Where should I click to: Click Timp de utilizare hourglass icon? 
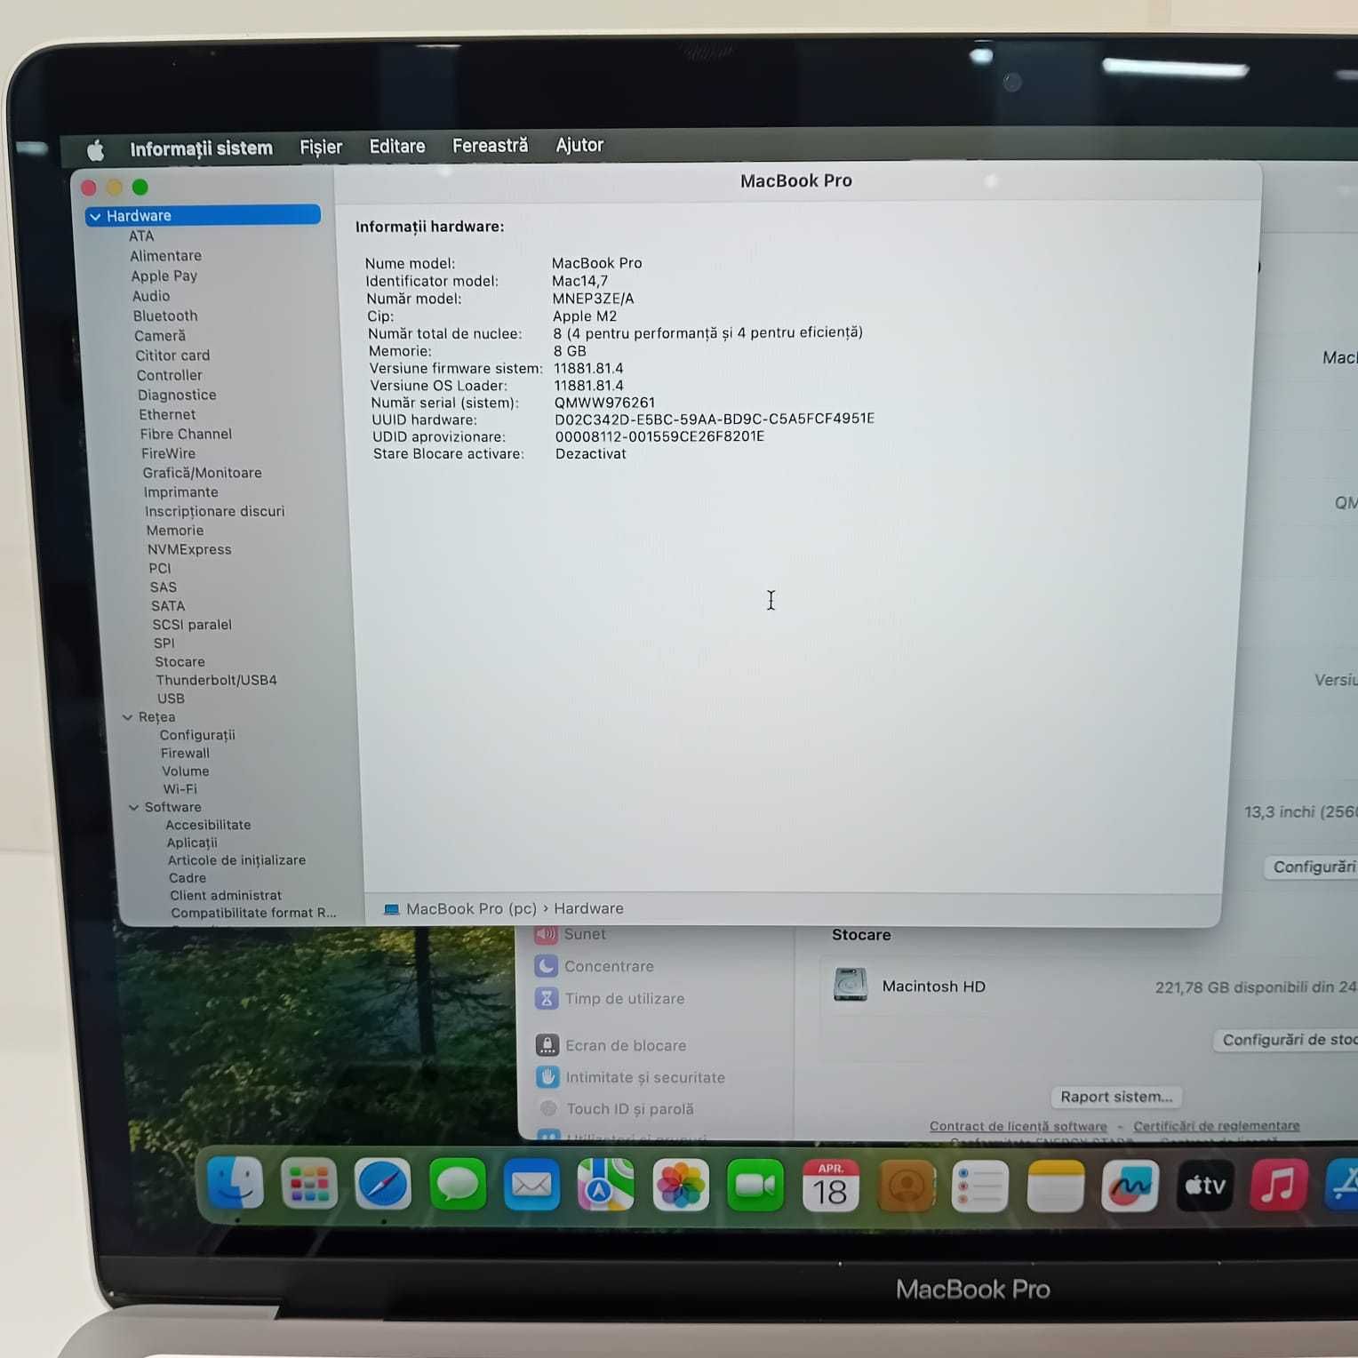click(547, 998)
